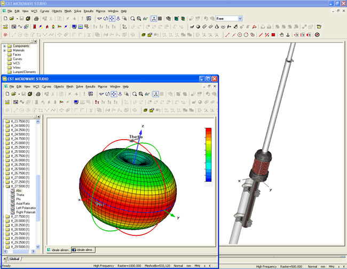Click the Save icon in front window toolbar
Screen dimensions: 347x269
tap(23, 94)
